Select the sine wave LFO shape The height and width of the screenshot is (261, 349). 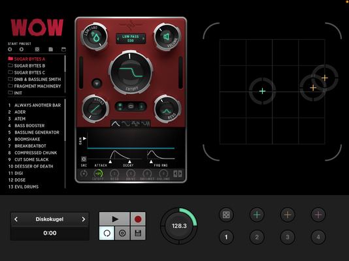coord(125,124)
